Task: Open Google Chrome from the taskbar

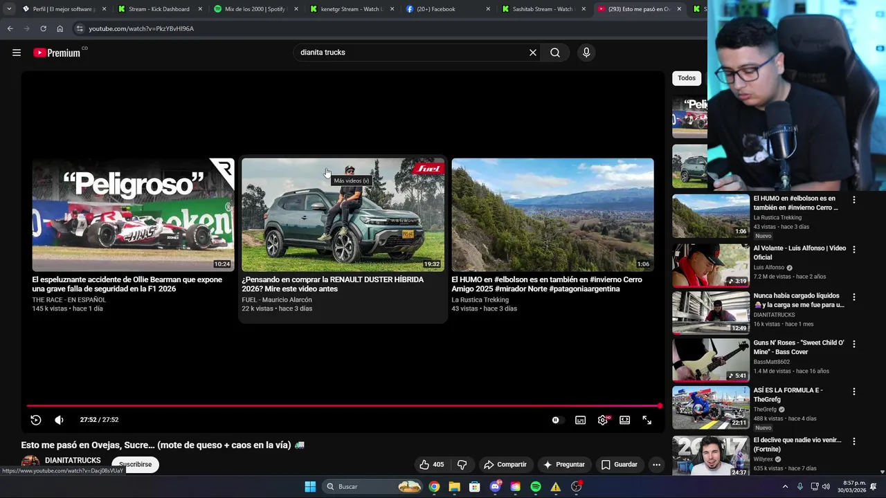Action: coord(434,486)
